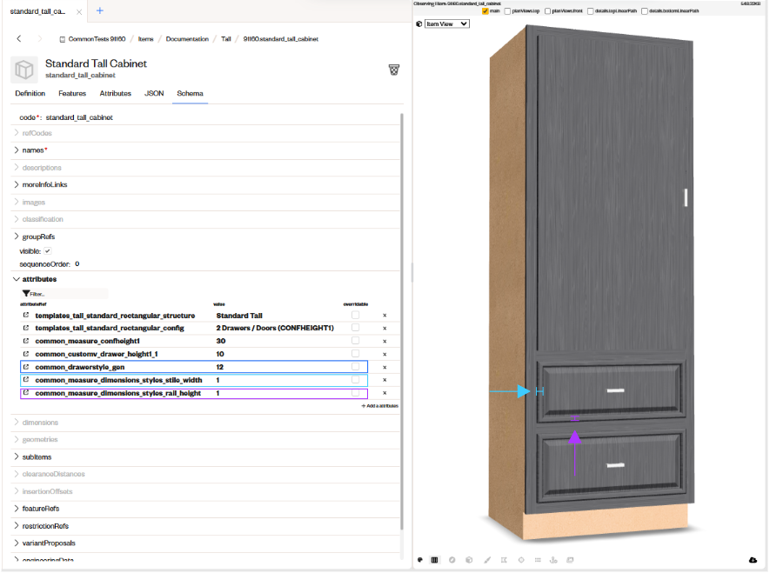Image resolution: width=770 pixels, height=573 pixels.
Task: Click the attributes Filter field
Action: point(65,293)
